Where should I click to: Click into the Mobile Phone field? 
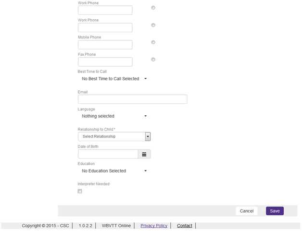(x=105, y=45)
